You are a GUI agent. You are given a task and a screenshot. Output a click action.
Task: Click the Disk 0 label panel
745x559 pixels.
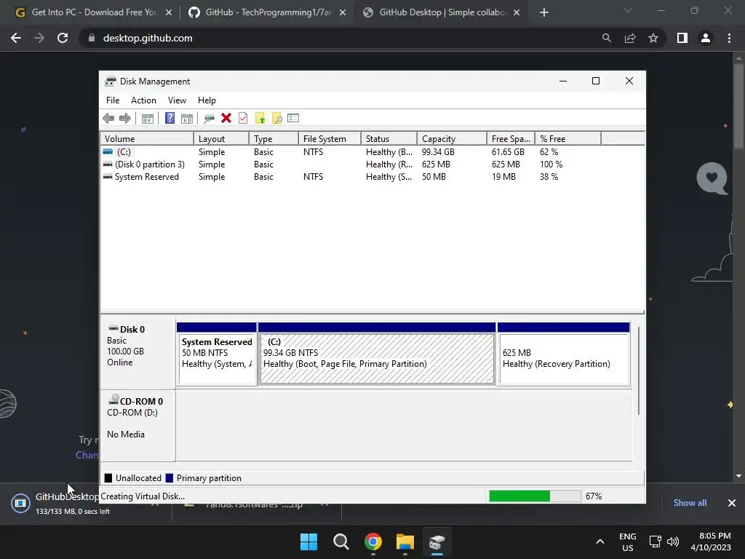click(x=138, y=354)
